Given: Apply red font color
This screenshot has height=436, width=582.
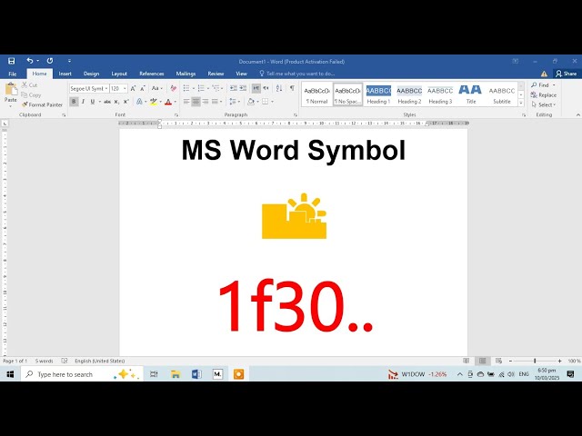Looking at the screenshot, I should pyautogui.click(x=168, y=102).
